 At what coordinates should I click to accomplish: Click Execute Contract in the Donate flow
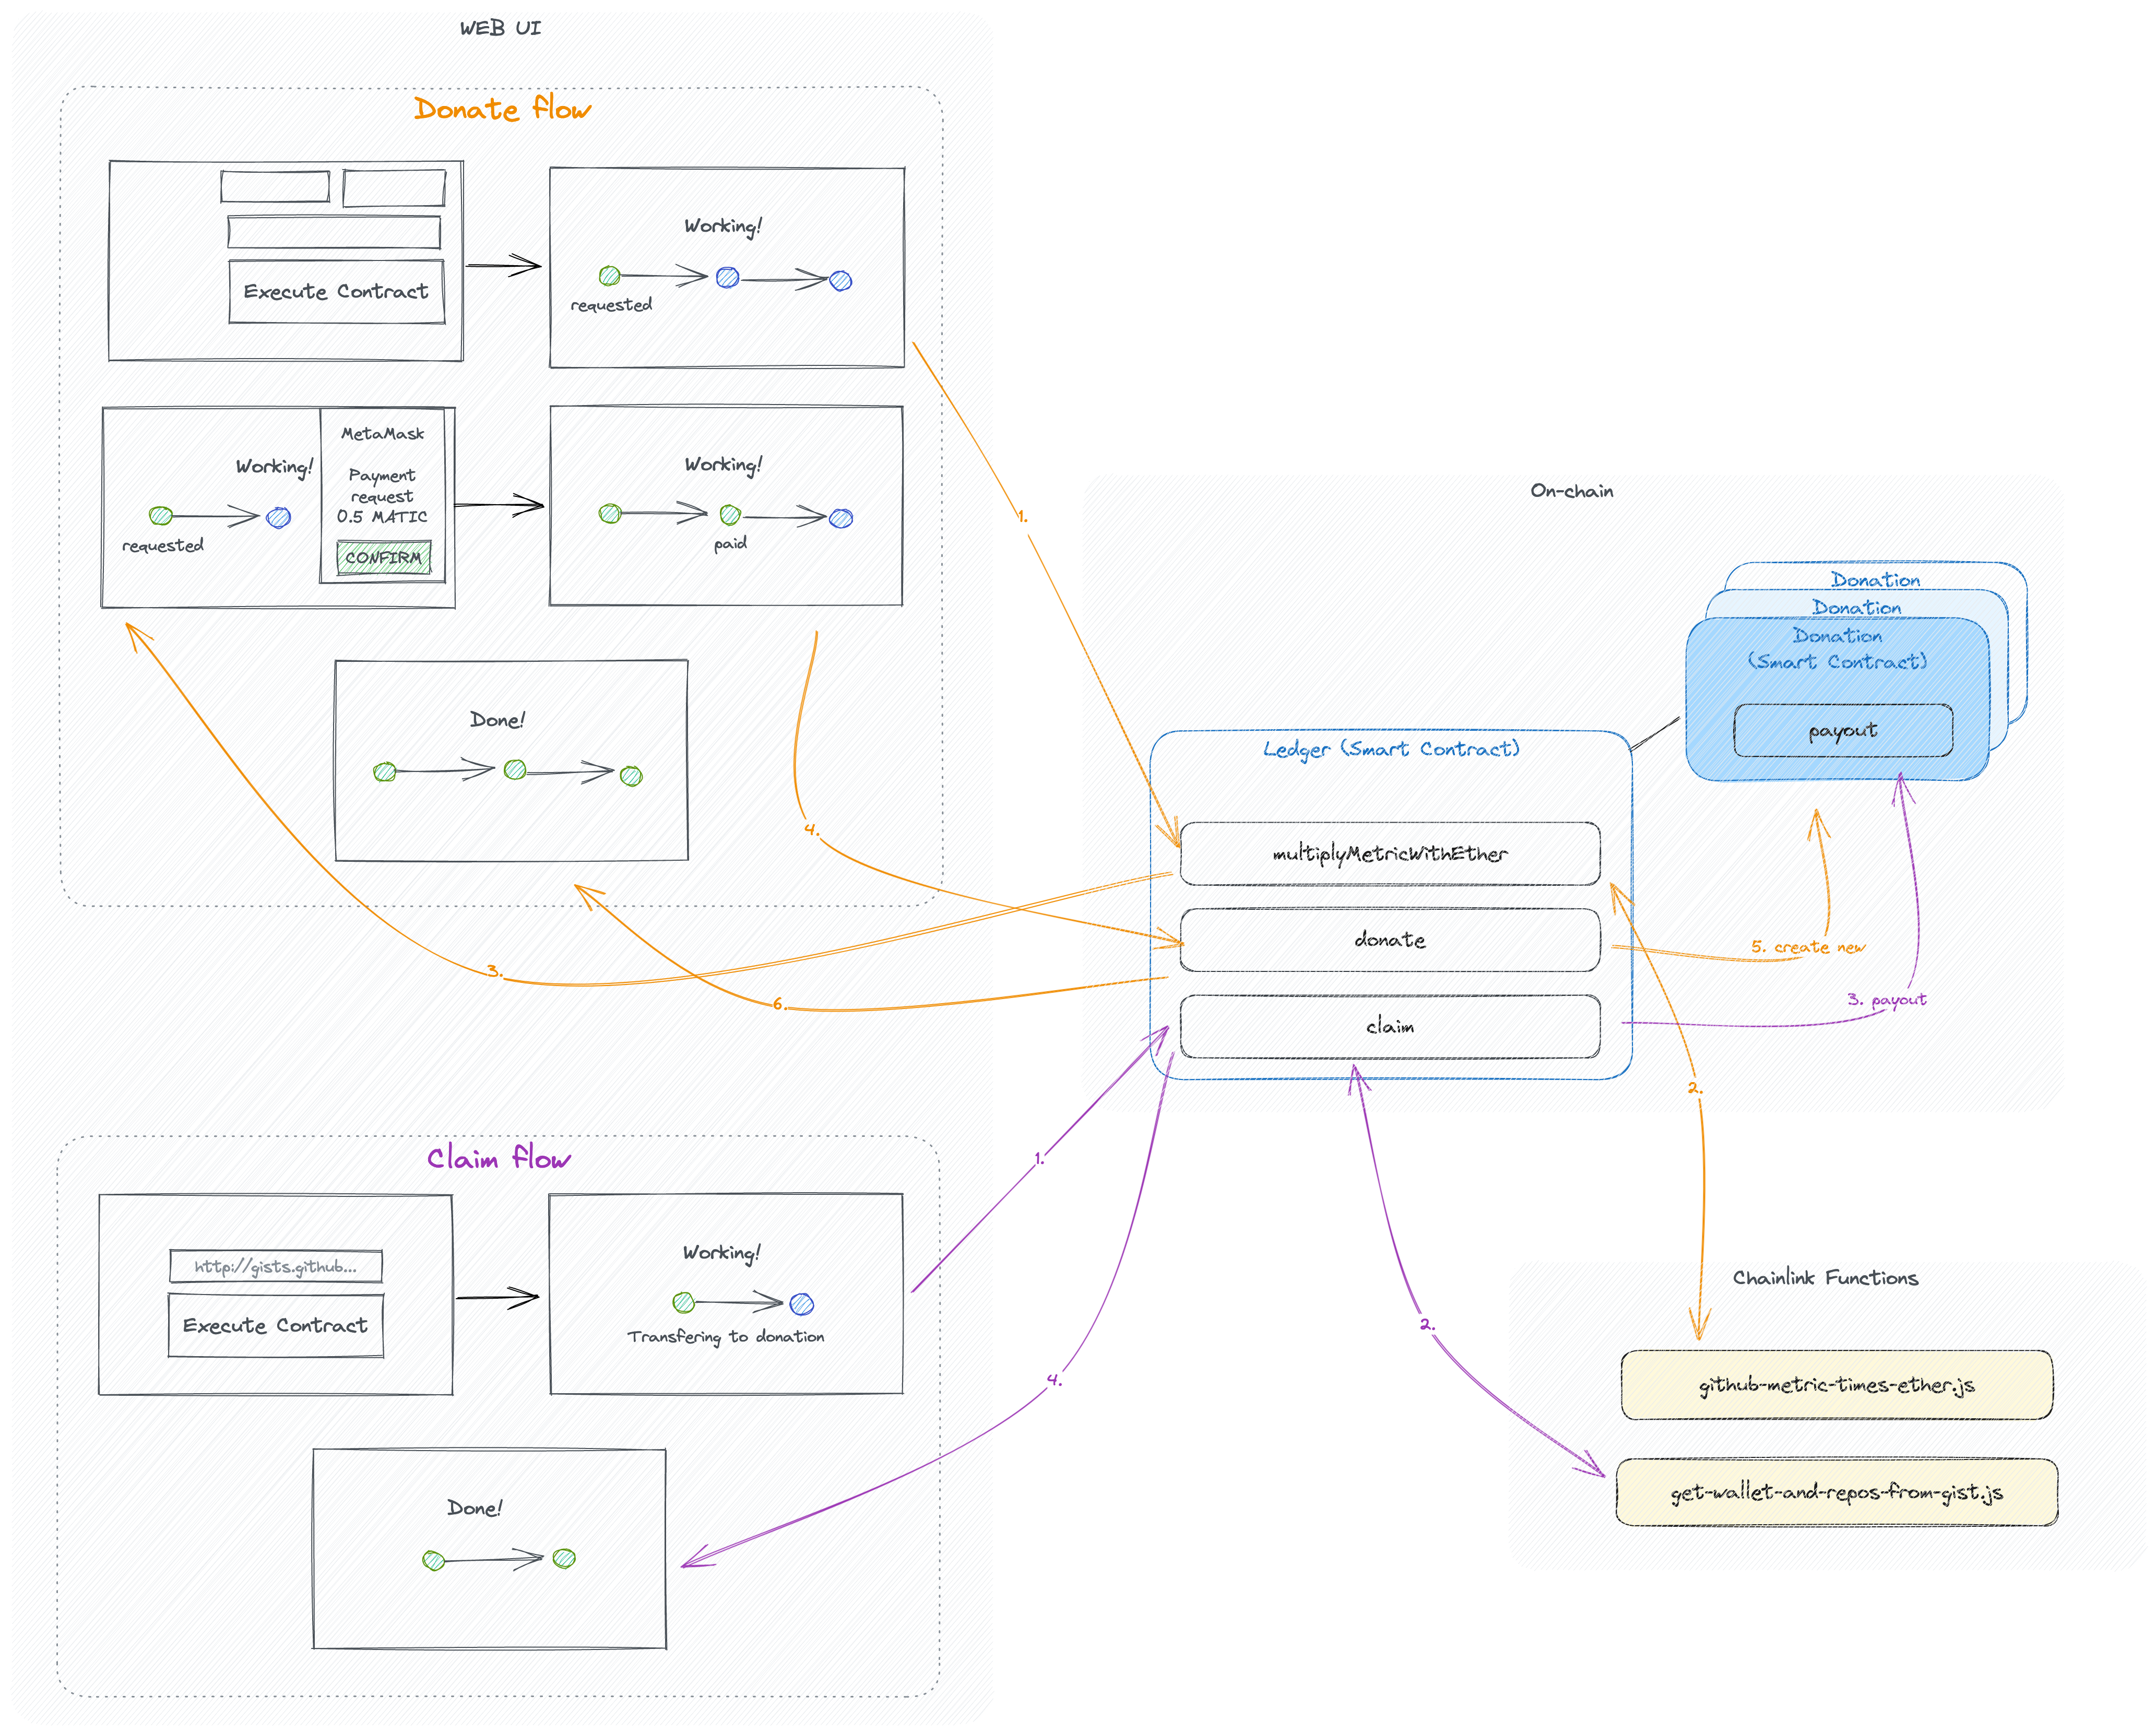point(336,292)
